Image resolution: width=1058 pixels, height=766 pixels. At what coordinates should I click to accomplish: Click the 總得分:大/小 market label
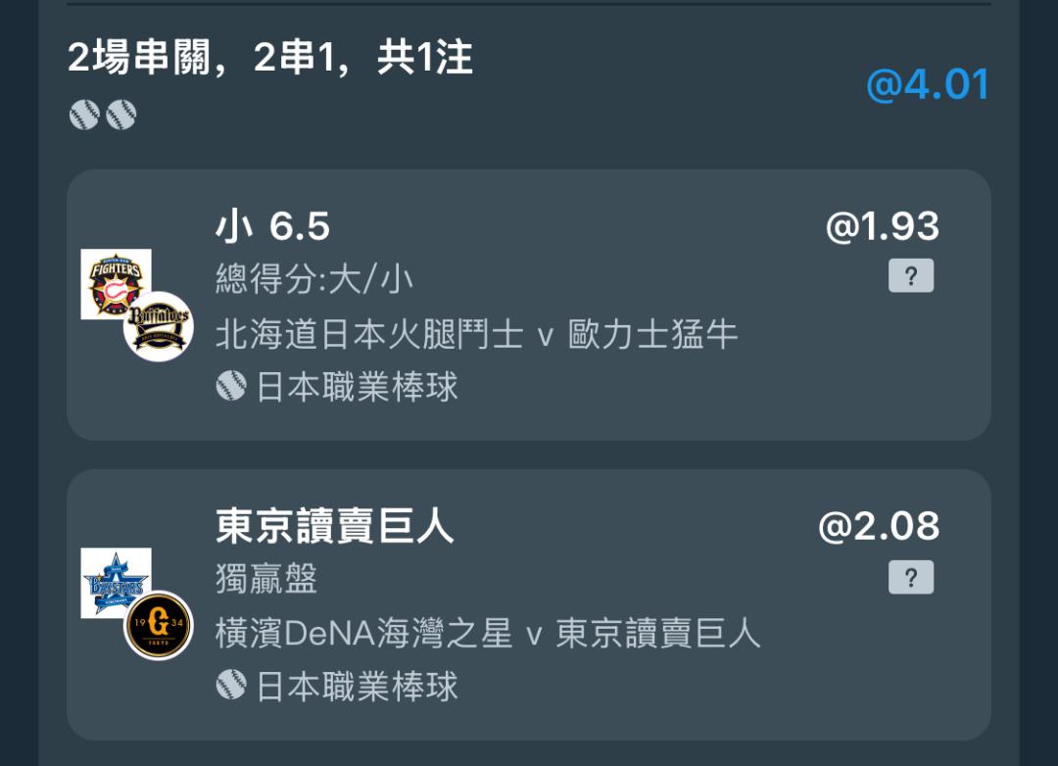314,279
